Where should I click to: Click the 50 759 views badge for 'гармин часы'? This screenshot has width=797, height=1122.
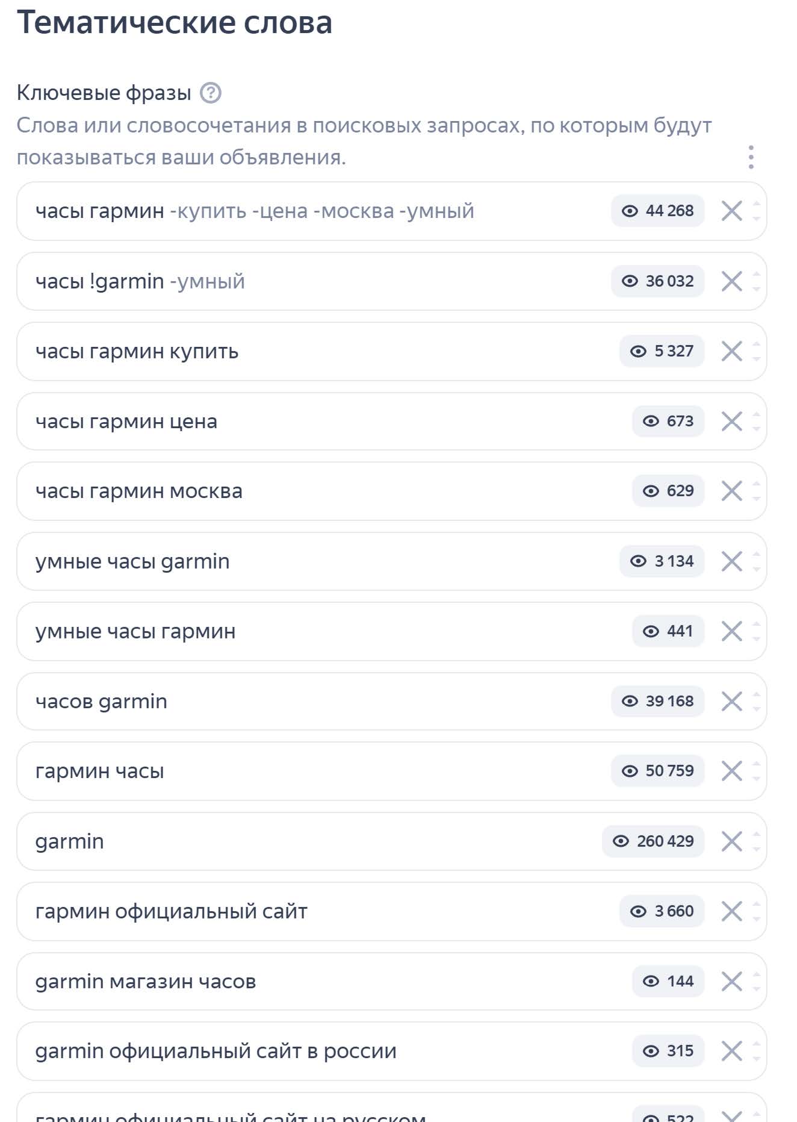(x=658, y=771)
